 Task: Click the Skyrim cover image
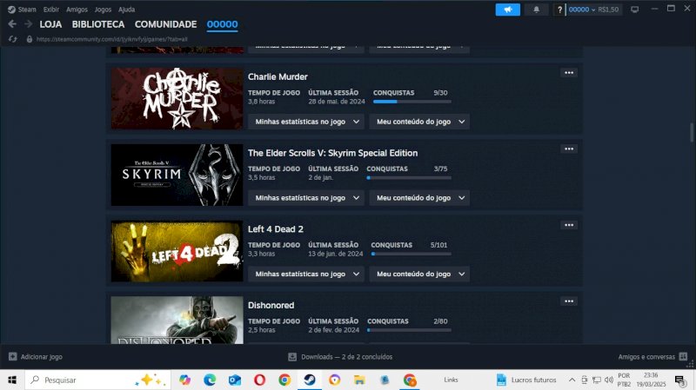click(x=177, y=175)
